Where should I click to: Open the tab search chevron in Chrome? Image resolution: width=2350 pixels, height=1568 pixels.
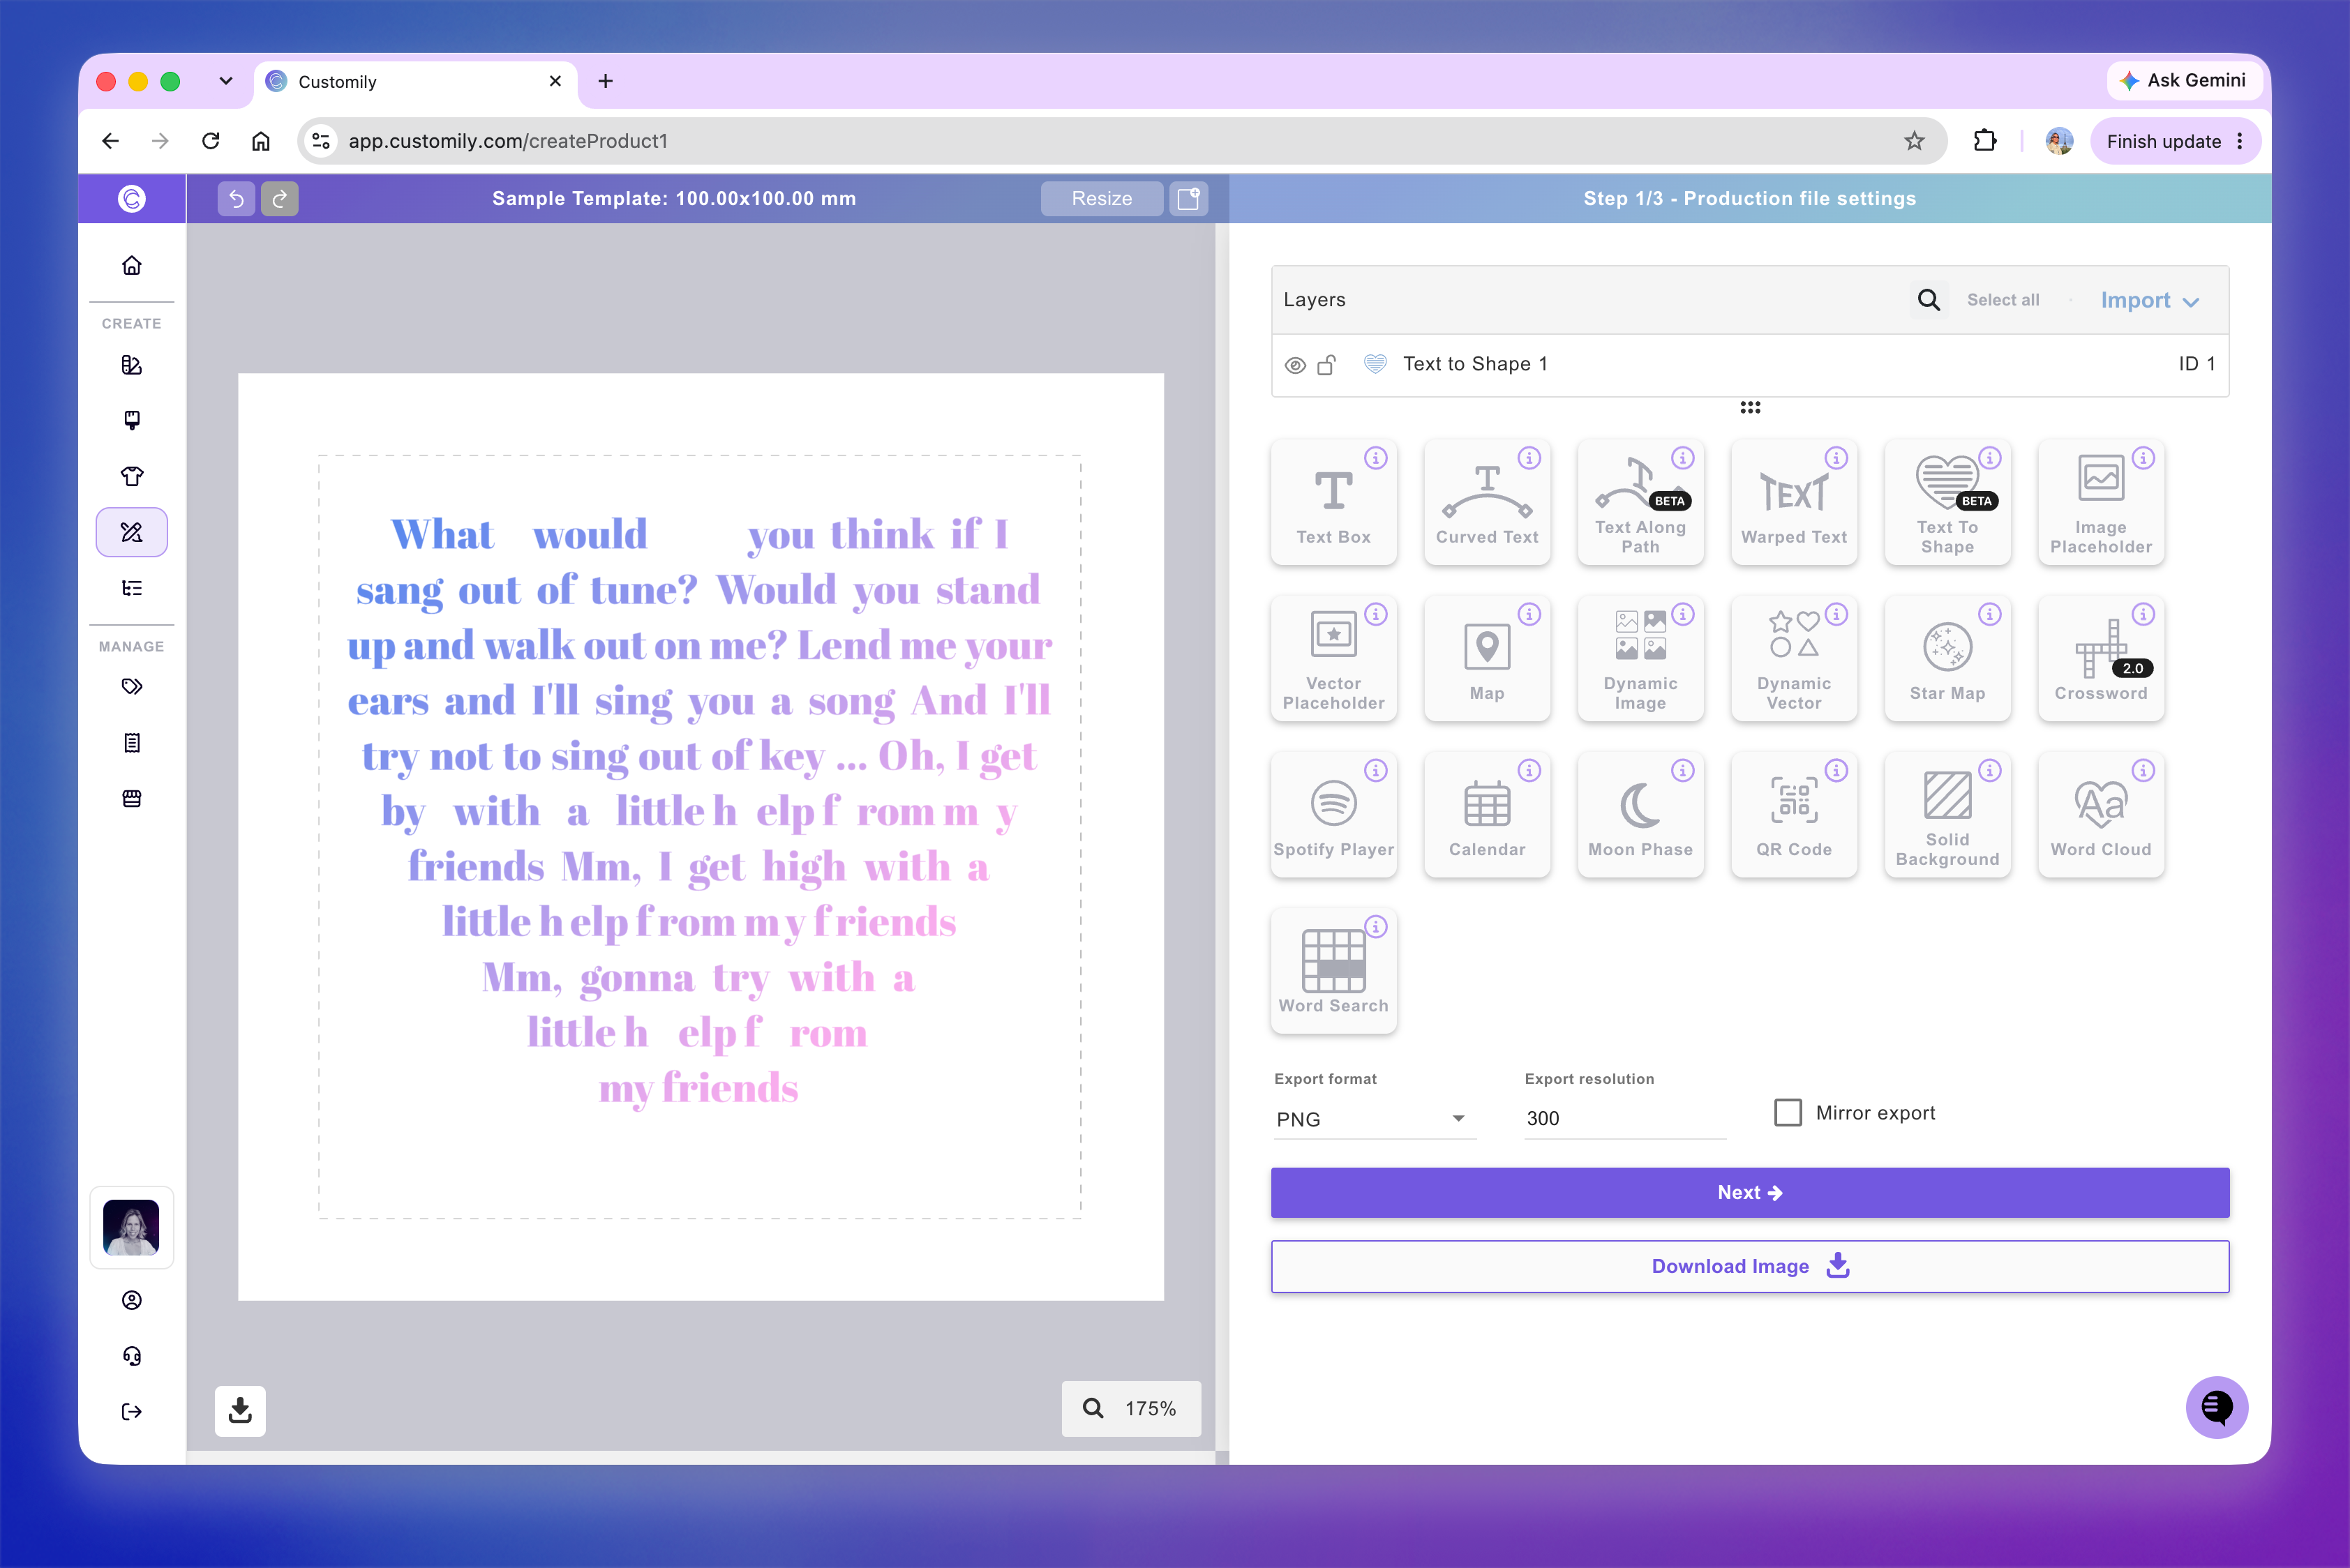[x=226, y=81]
